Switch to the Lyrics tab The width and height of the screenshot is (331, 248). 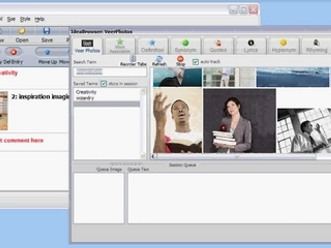[251, 46]
